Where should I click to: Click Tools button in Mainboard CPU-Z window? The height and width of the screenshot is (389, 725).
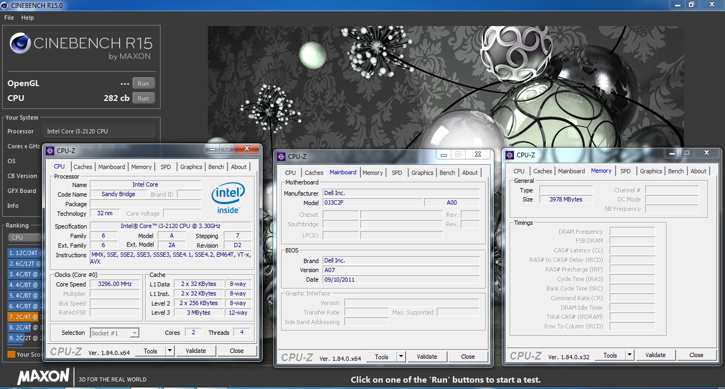[382, 357]
